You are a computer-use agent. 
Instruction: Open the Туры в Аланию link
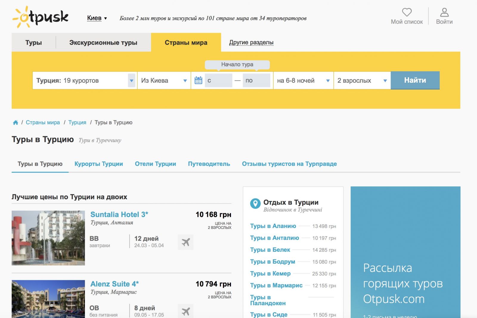[273, 226]
